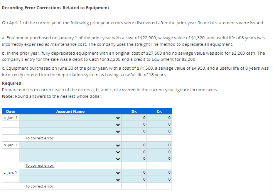The height and width of the screenshot is (196, 273).
Task: Click credit field in entry b second row
Action: click(159, 152)
